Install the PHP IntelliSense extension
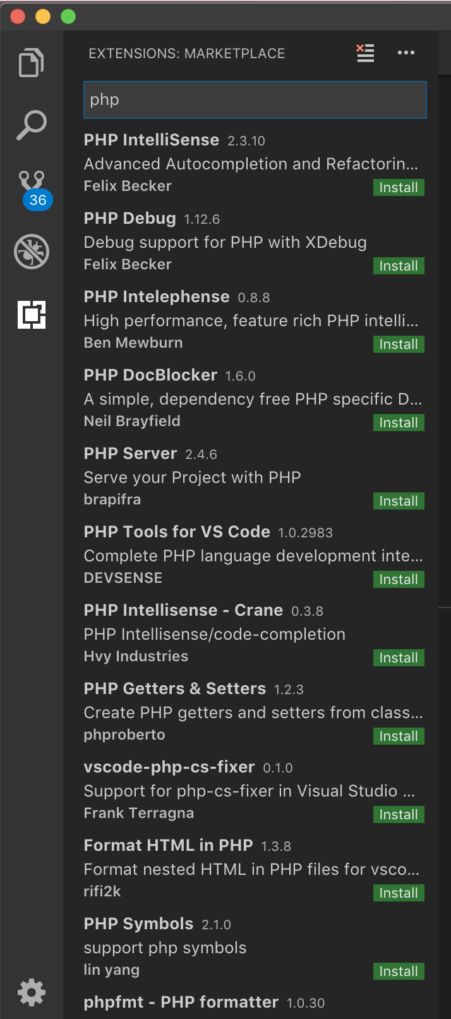 (x=399, y=188)
